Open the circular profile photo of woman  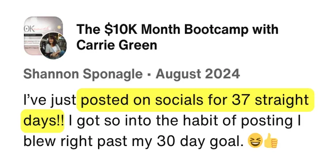53,46
